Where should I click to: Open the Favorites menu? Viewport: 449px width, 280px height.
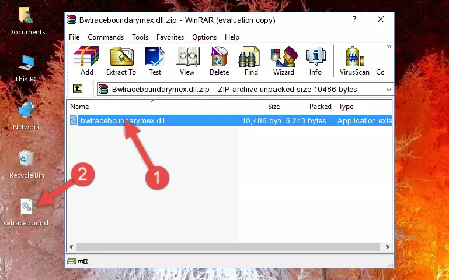pos(170,37)
